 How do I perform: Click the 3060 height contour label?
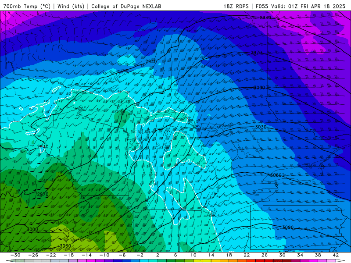tap(276, 175)
